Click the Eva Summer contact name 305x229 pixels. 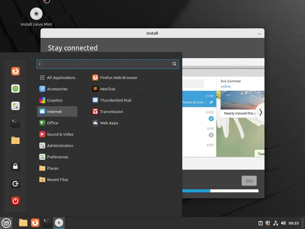point(231,81)
